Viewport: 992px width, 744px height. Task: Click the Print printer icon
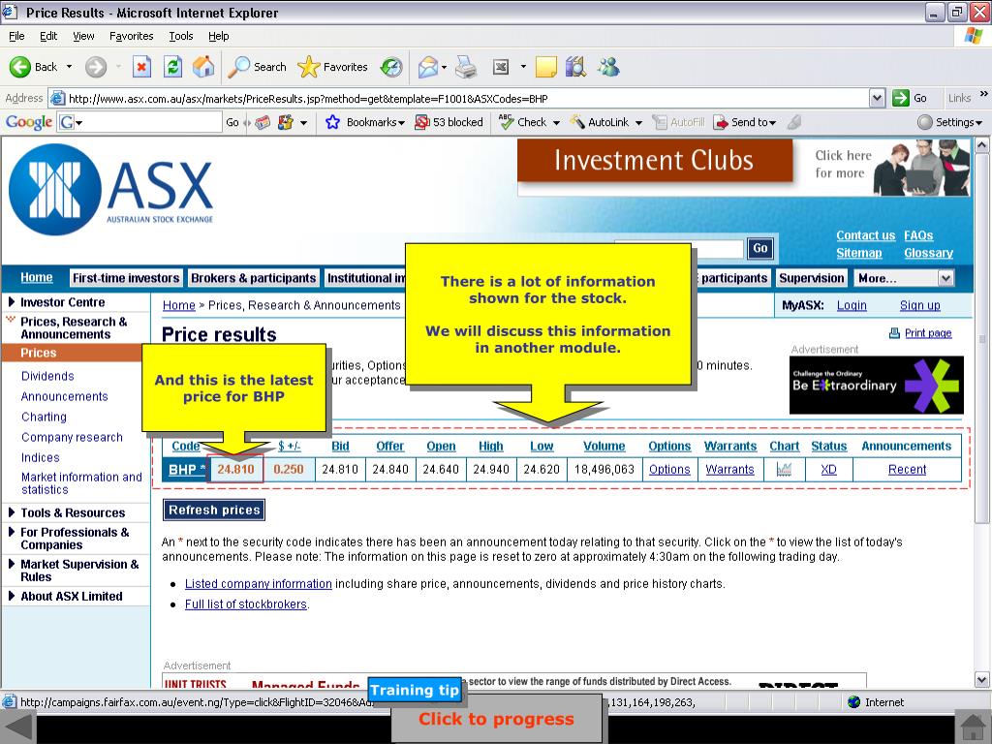point(466,67)
